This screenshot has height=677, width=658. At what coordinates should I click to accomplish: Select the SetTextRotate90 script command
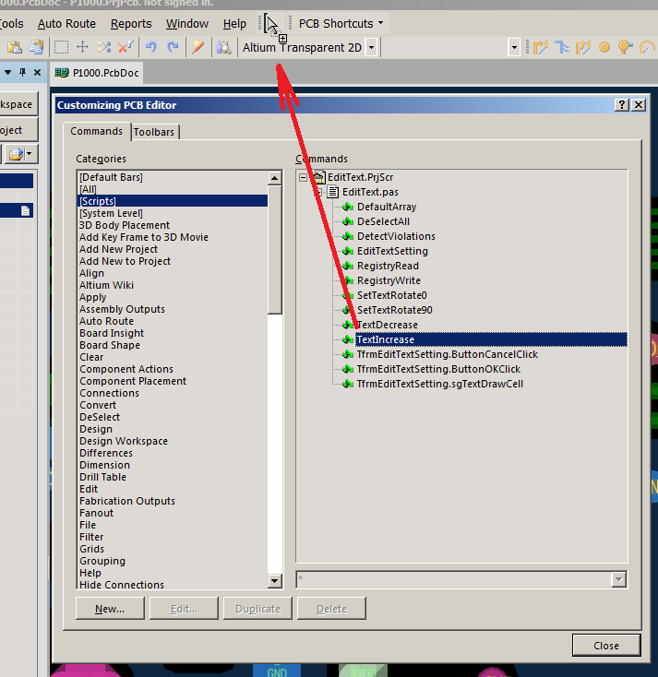coord(394,310)
